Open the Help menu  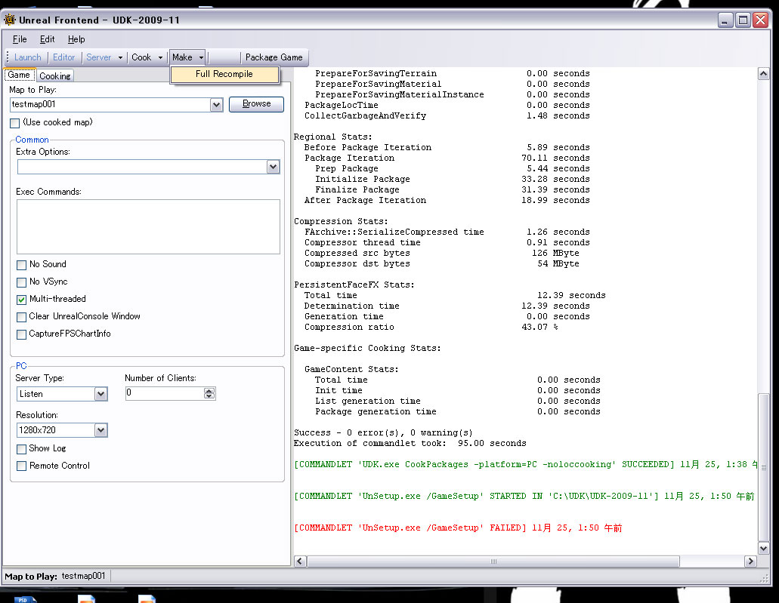[76, 39]
